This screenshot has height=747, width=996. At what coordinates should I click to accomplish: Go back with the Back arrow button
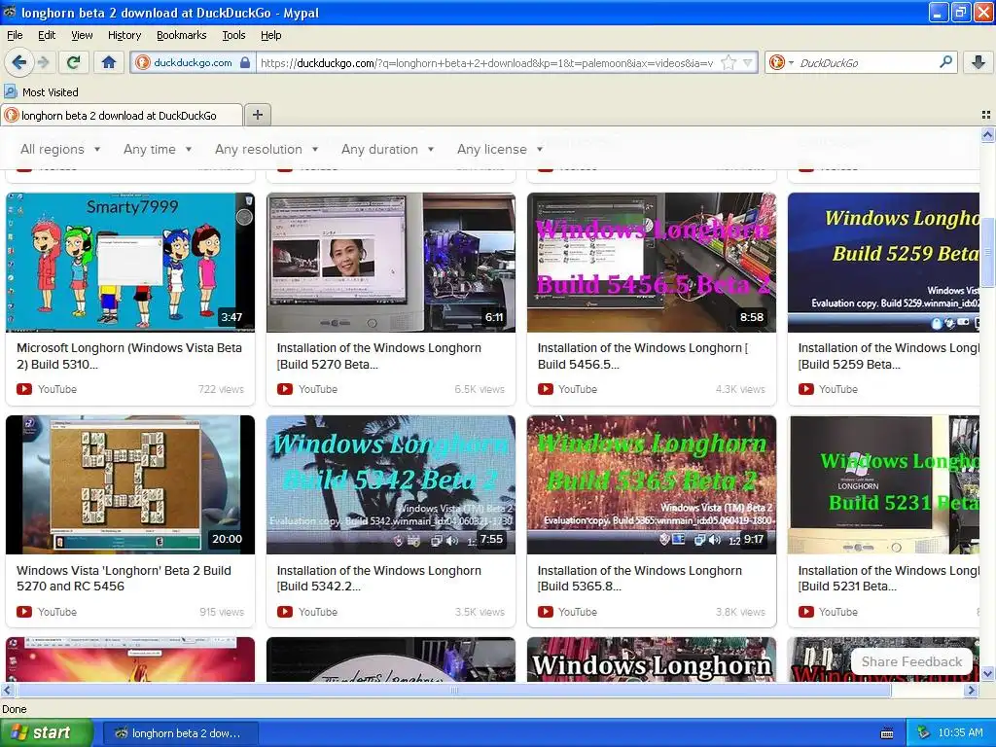tap(19, 62)
